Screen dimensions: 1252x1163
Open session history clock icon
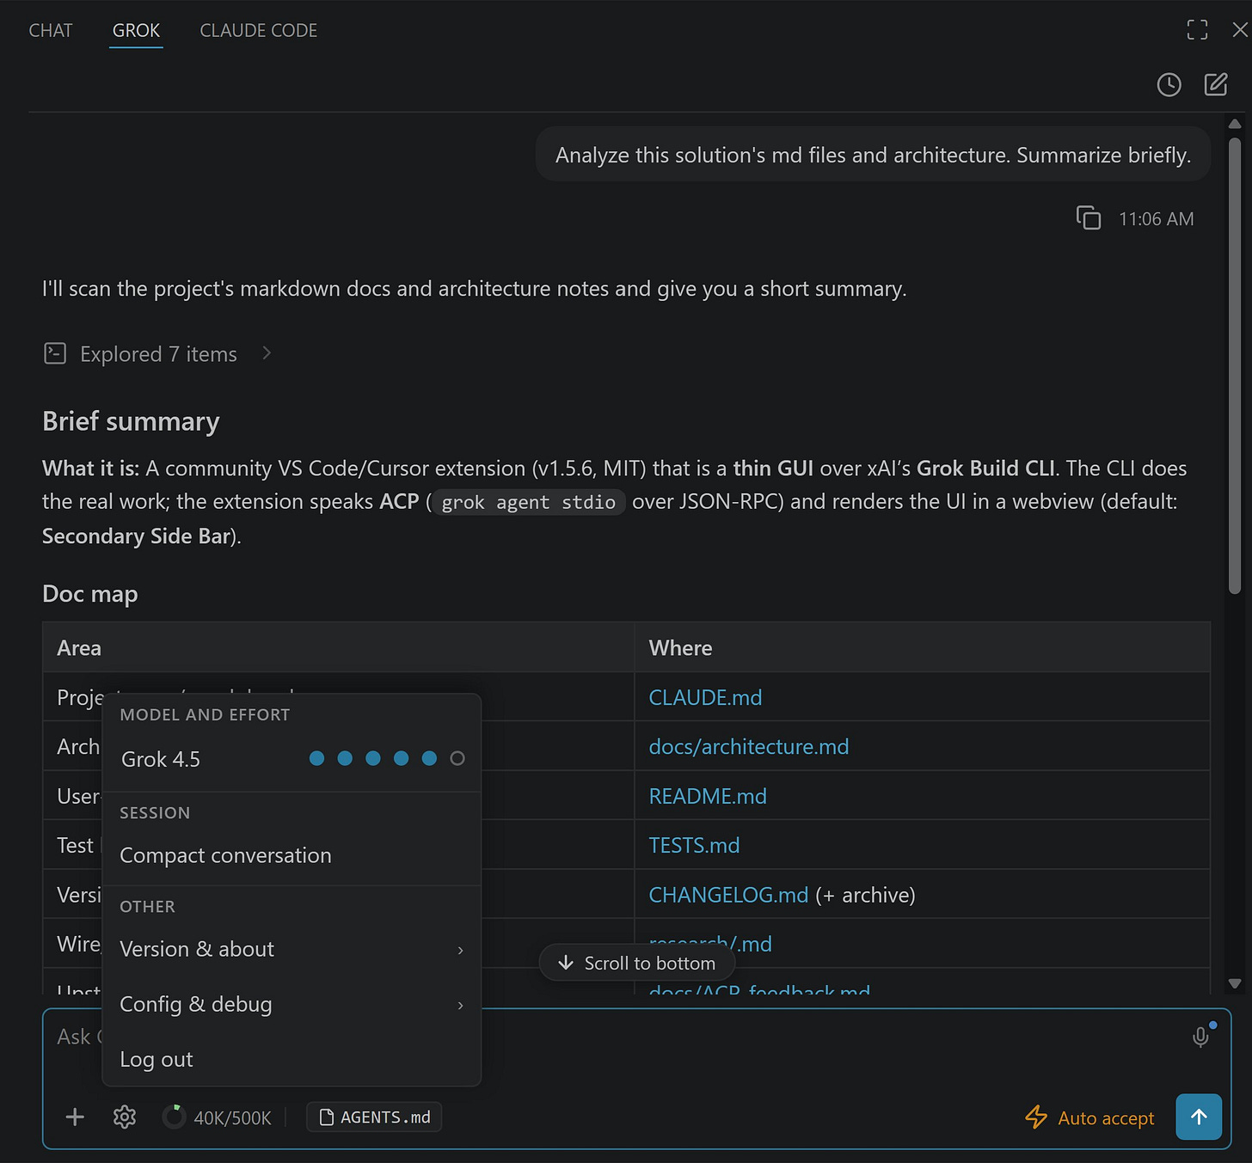pyautogui.click(x=1169, y=84)
